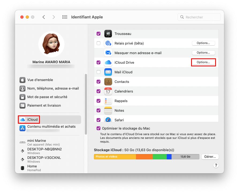Enable the Relais privé (bêta) checkbox
This screenshot has width=239, height=193.
(x=98, y=43)
